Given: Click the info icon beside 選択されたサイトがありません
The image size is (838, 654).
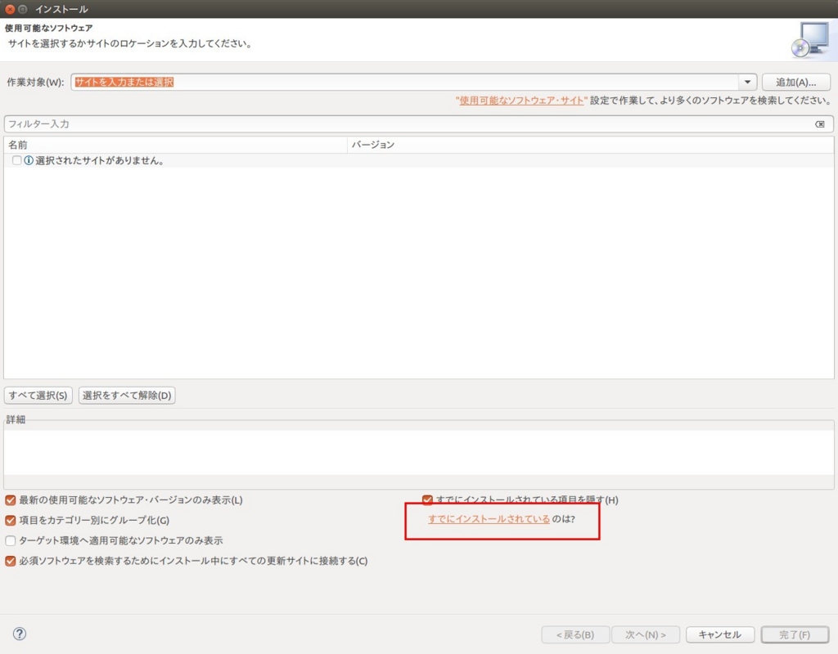Looking at the screenshot, I should [x=29, y=160].
